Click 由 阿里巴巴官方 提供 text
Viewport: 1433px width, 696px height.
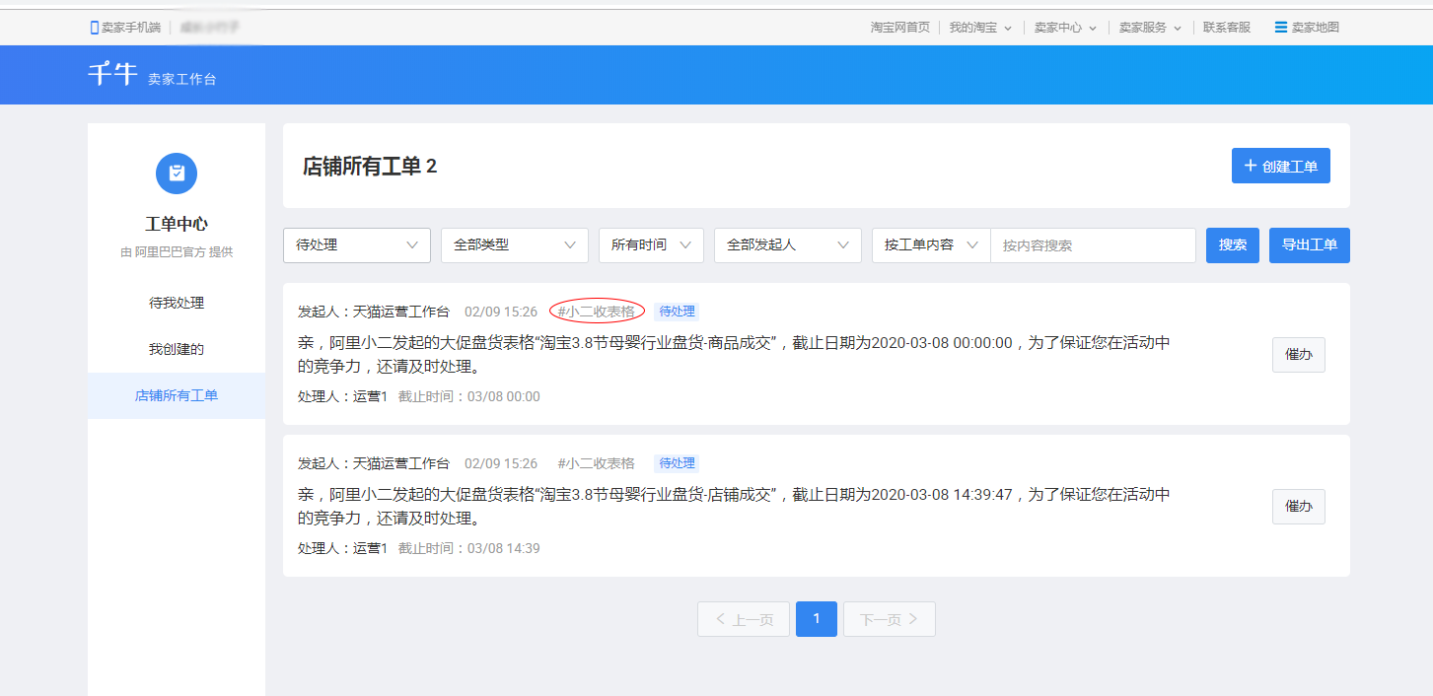tap(177, 252)
